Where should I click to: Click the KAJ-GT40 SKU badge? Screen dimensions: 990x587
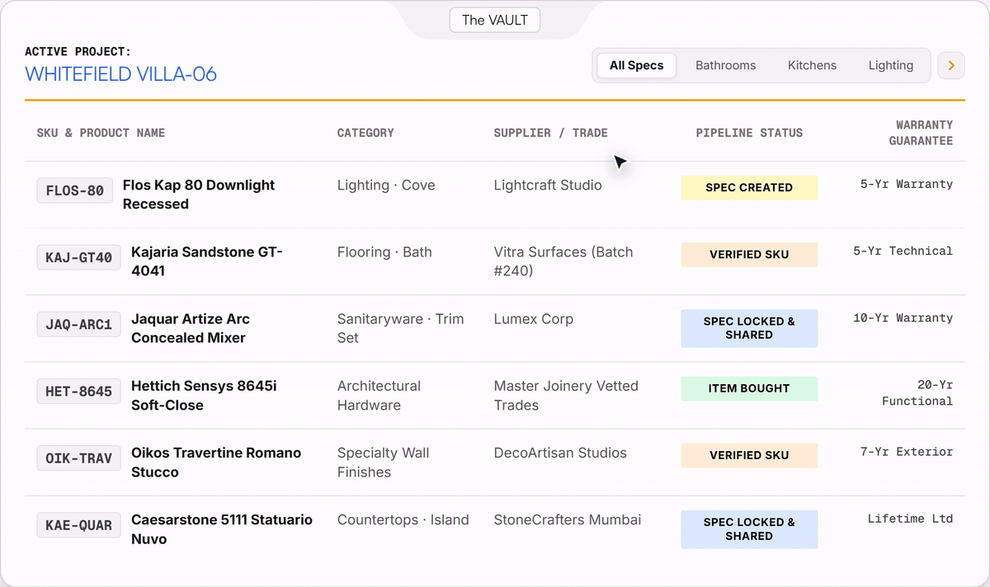pos(79,257)
